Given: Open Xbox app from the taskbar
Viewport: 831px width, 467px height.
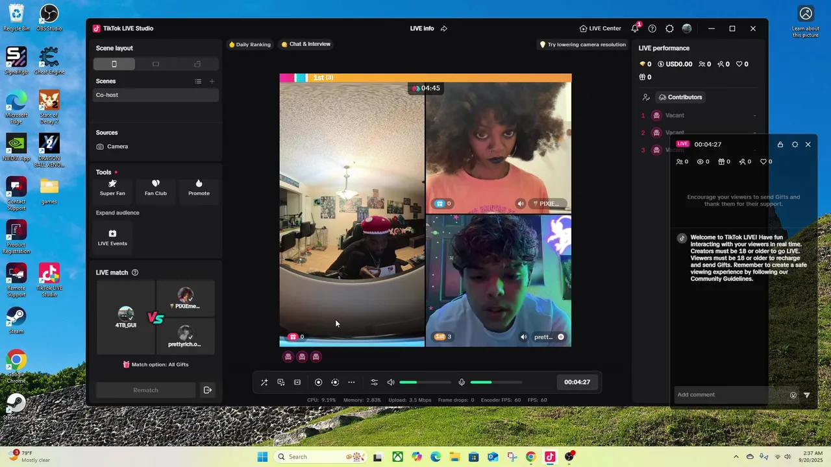Looking at the screenshot, I should point(397,457).
